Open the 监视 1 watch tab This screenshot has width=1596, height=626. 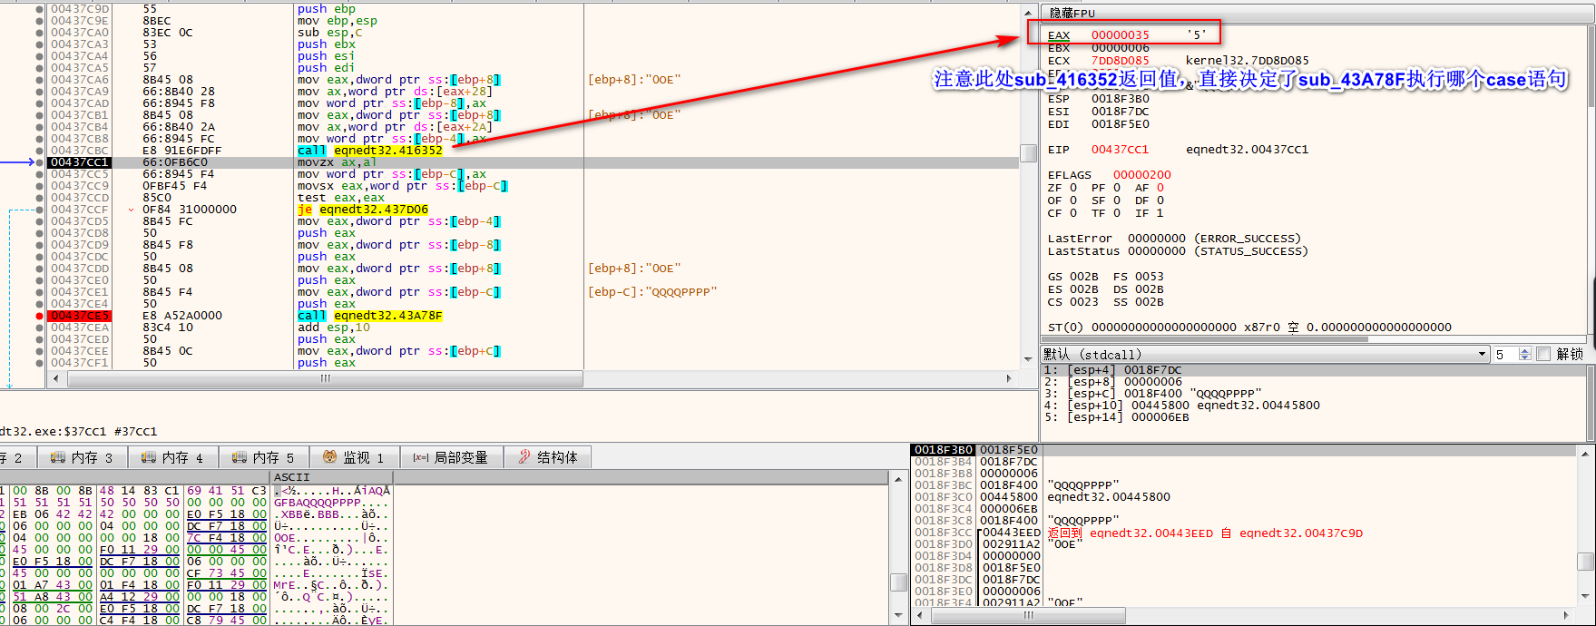tap(354, 457)
